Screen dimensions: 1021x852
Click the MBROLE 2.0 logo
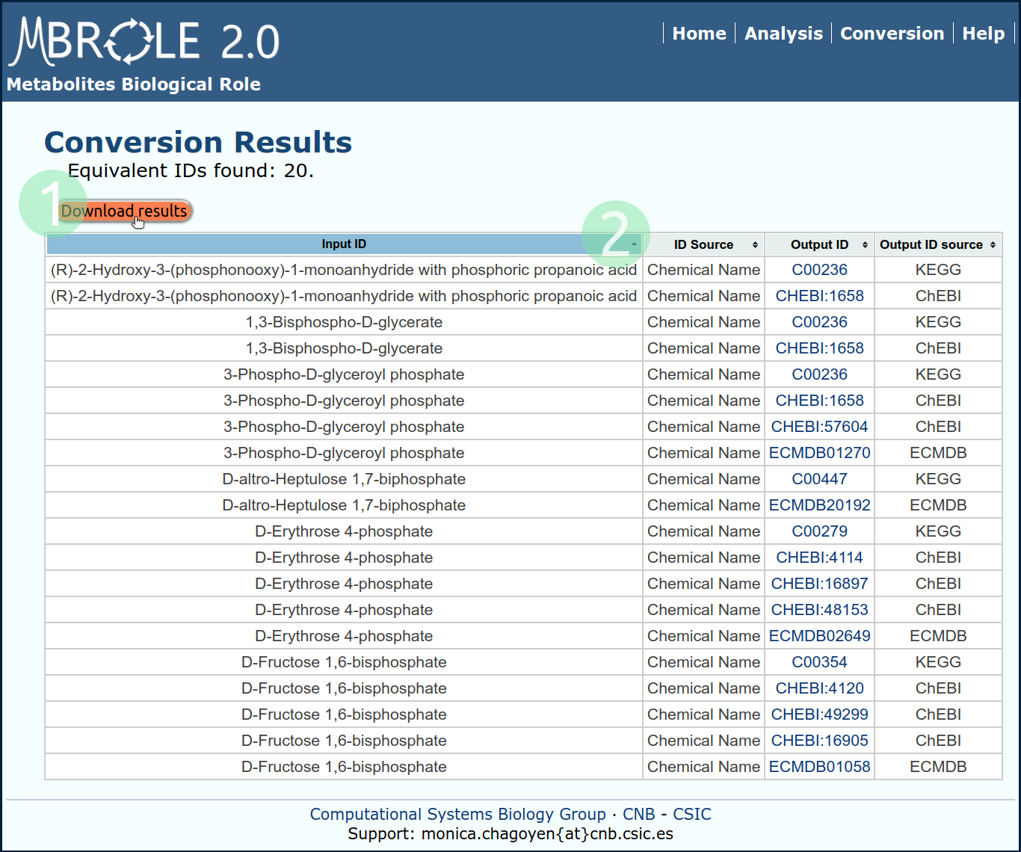tap(145, 42)
